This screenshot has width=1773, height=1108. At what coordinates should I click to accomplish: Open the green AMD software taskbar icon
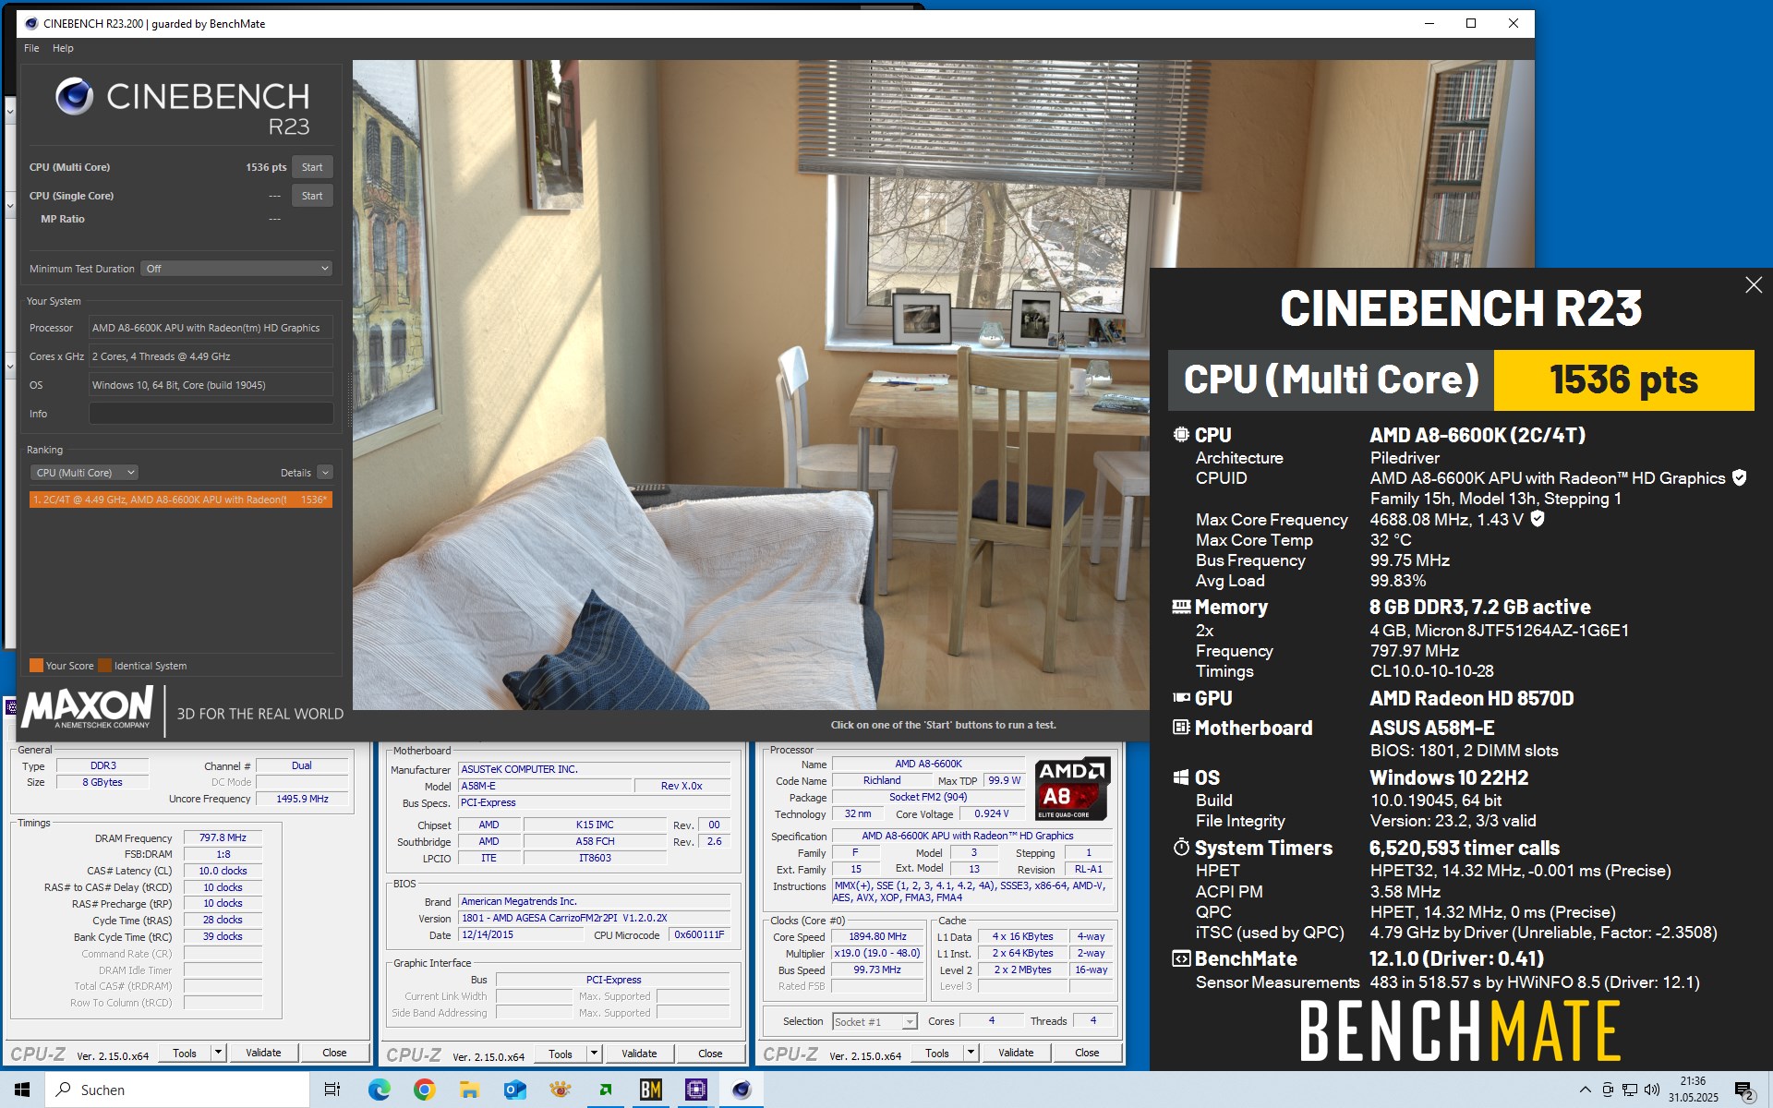(605, 1090)
